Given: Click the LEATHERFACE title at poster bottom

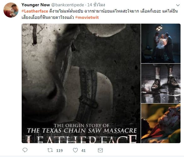Looking at the screenshot, I should 81,139.
